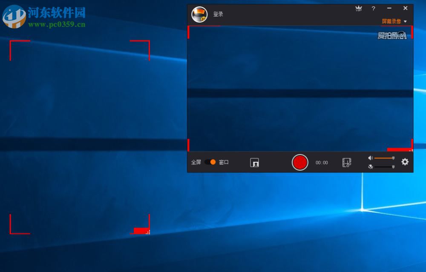Open settings with the gear icon
Viewport: 426px width, 272px height.
click(x=405, y=162)
